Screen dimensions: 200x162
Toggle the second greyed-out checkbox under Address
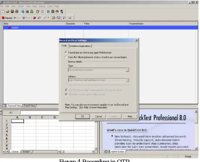pyautogui.click(x=66, y=94)
